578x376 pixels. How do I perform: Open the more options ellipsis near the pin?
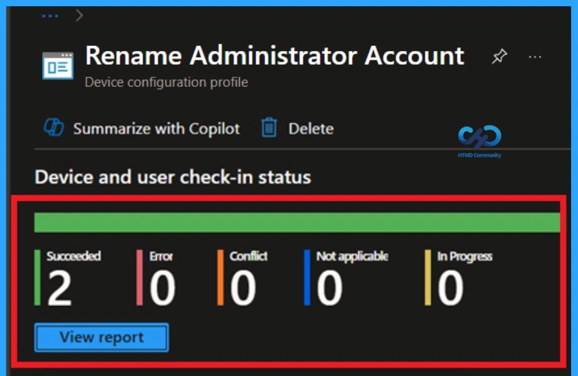[536, 57]
